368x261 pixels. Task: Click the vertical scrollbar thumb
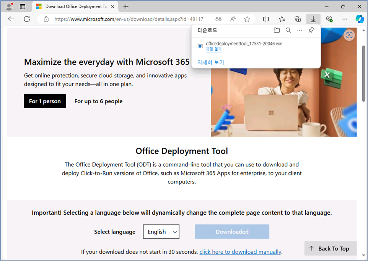[x=363, y=73]
